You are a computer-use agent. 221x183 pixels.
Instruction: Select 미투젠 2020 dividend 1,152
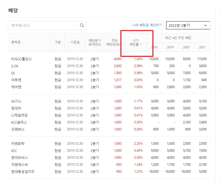click(x=187, y=80)
